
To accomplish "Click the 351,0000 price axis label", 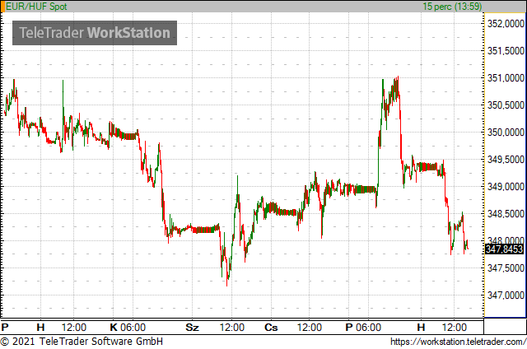I will tap(506, 78).
